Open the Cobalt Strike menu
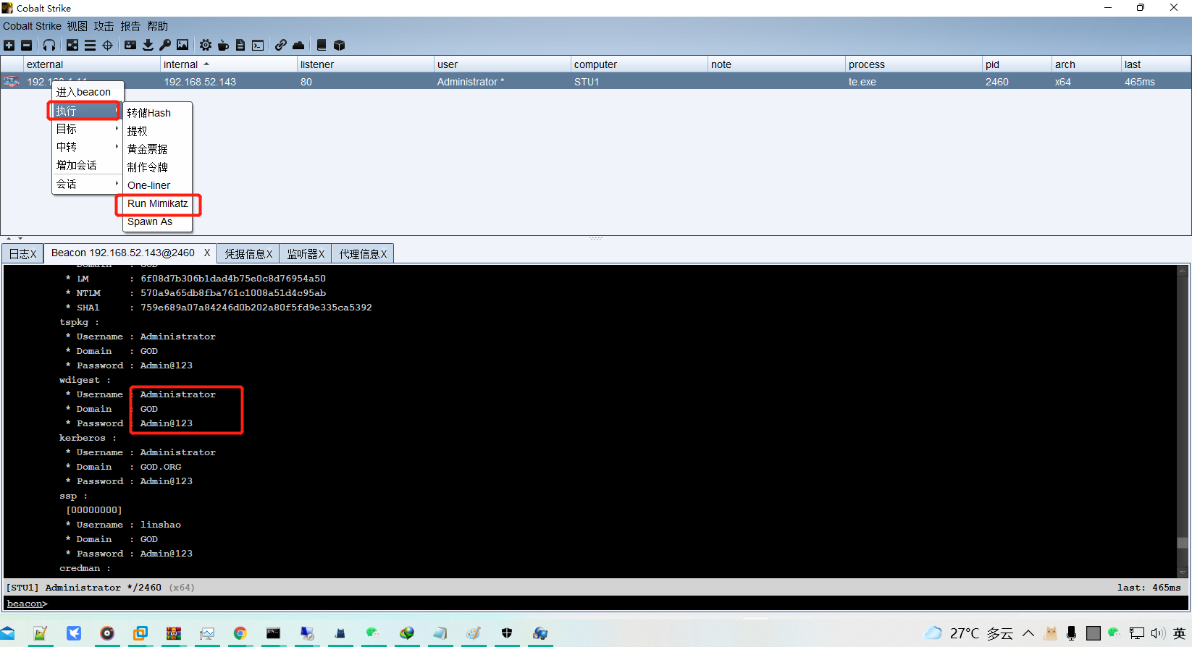Screen dimensions: 1192x647 click(32, 26)
